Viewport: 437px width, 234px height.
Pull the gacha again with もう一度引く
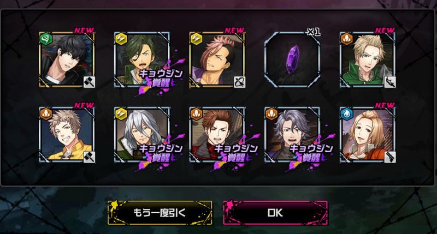[160, 213]
